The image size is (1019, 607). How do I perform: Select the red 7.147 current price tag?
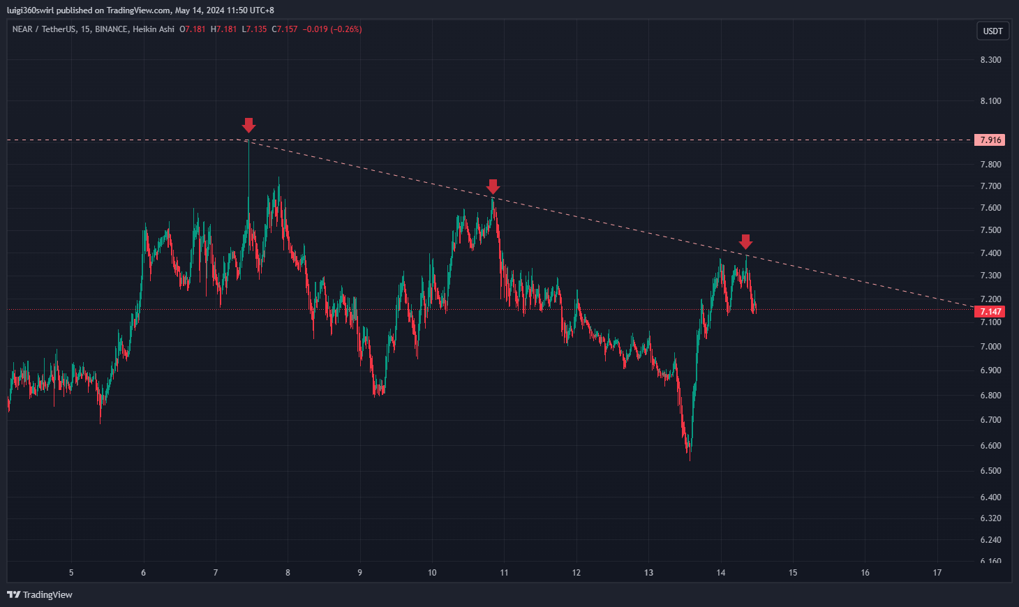click(990, 312)
